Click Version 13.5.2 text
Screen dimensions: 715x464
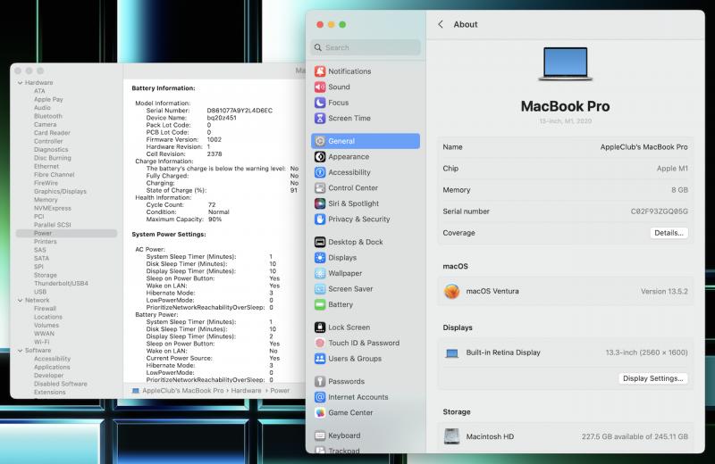click(x=664, y=292)
